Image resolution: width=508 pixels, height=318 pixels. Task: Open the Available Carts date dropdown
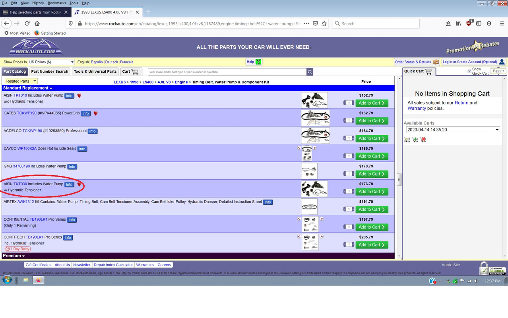(x=453, y=130)
